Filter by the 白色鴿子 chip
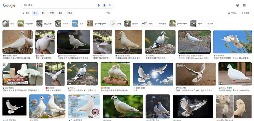The width and height of the screenshot is (254, 121). tap(26, 24)
